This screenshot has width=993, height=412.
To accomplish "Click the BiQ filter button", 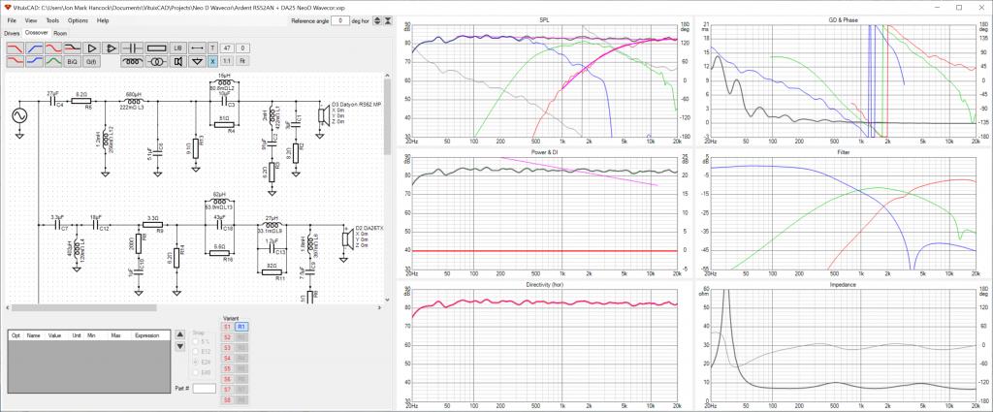I will (72, 61).
